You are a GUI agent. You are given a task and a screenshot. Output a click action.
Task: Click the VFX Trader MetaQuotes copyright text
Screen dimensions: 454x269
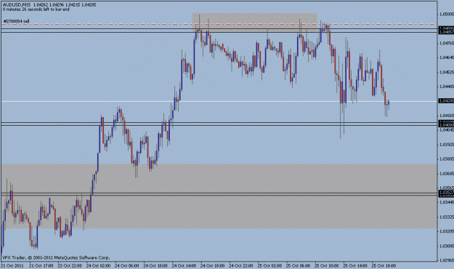pyautogui.click(x=56, y=257)
